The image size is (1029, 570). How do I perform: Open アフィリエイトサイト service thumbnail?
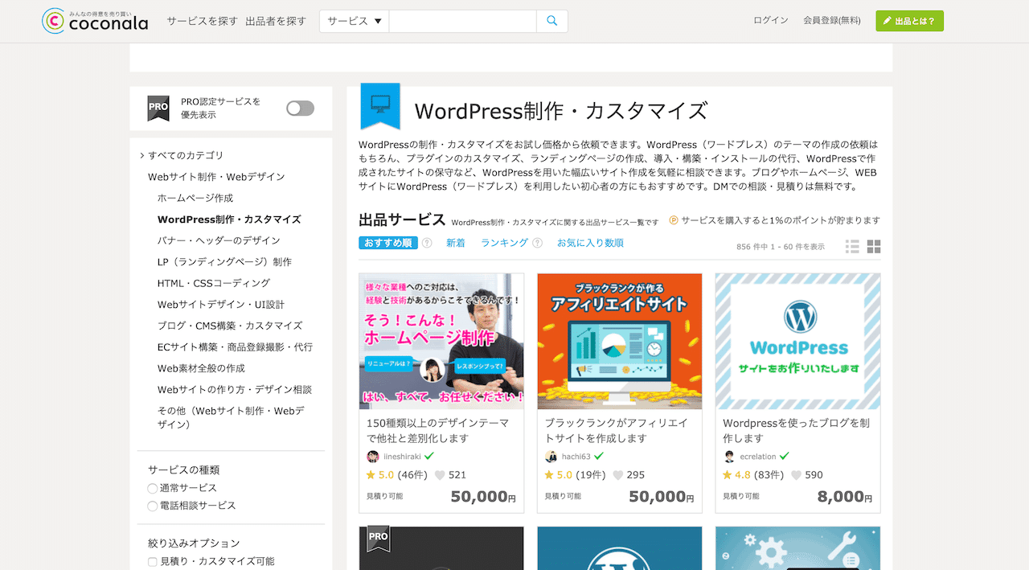pos(620,342)
